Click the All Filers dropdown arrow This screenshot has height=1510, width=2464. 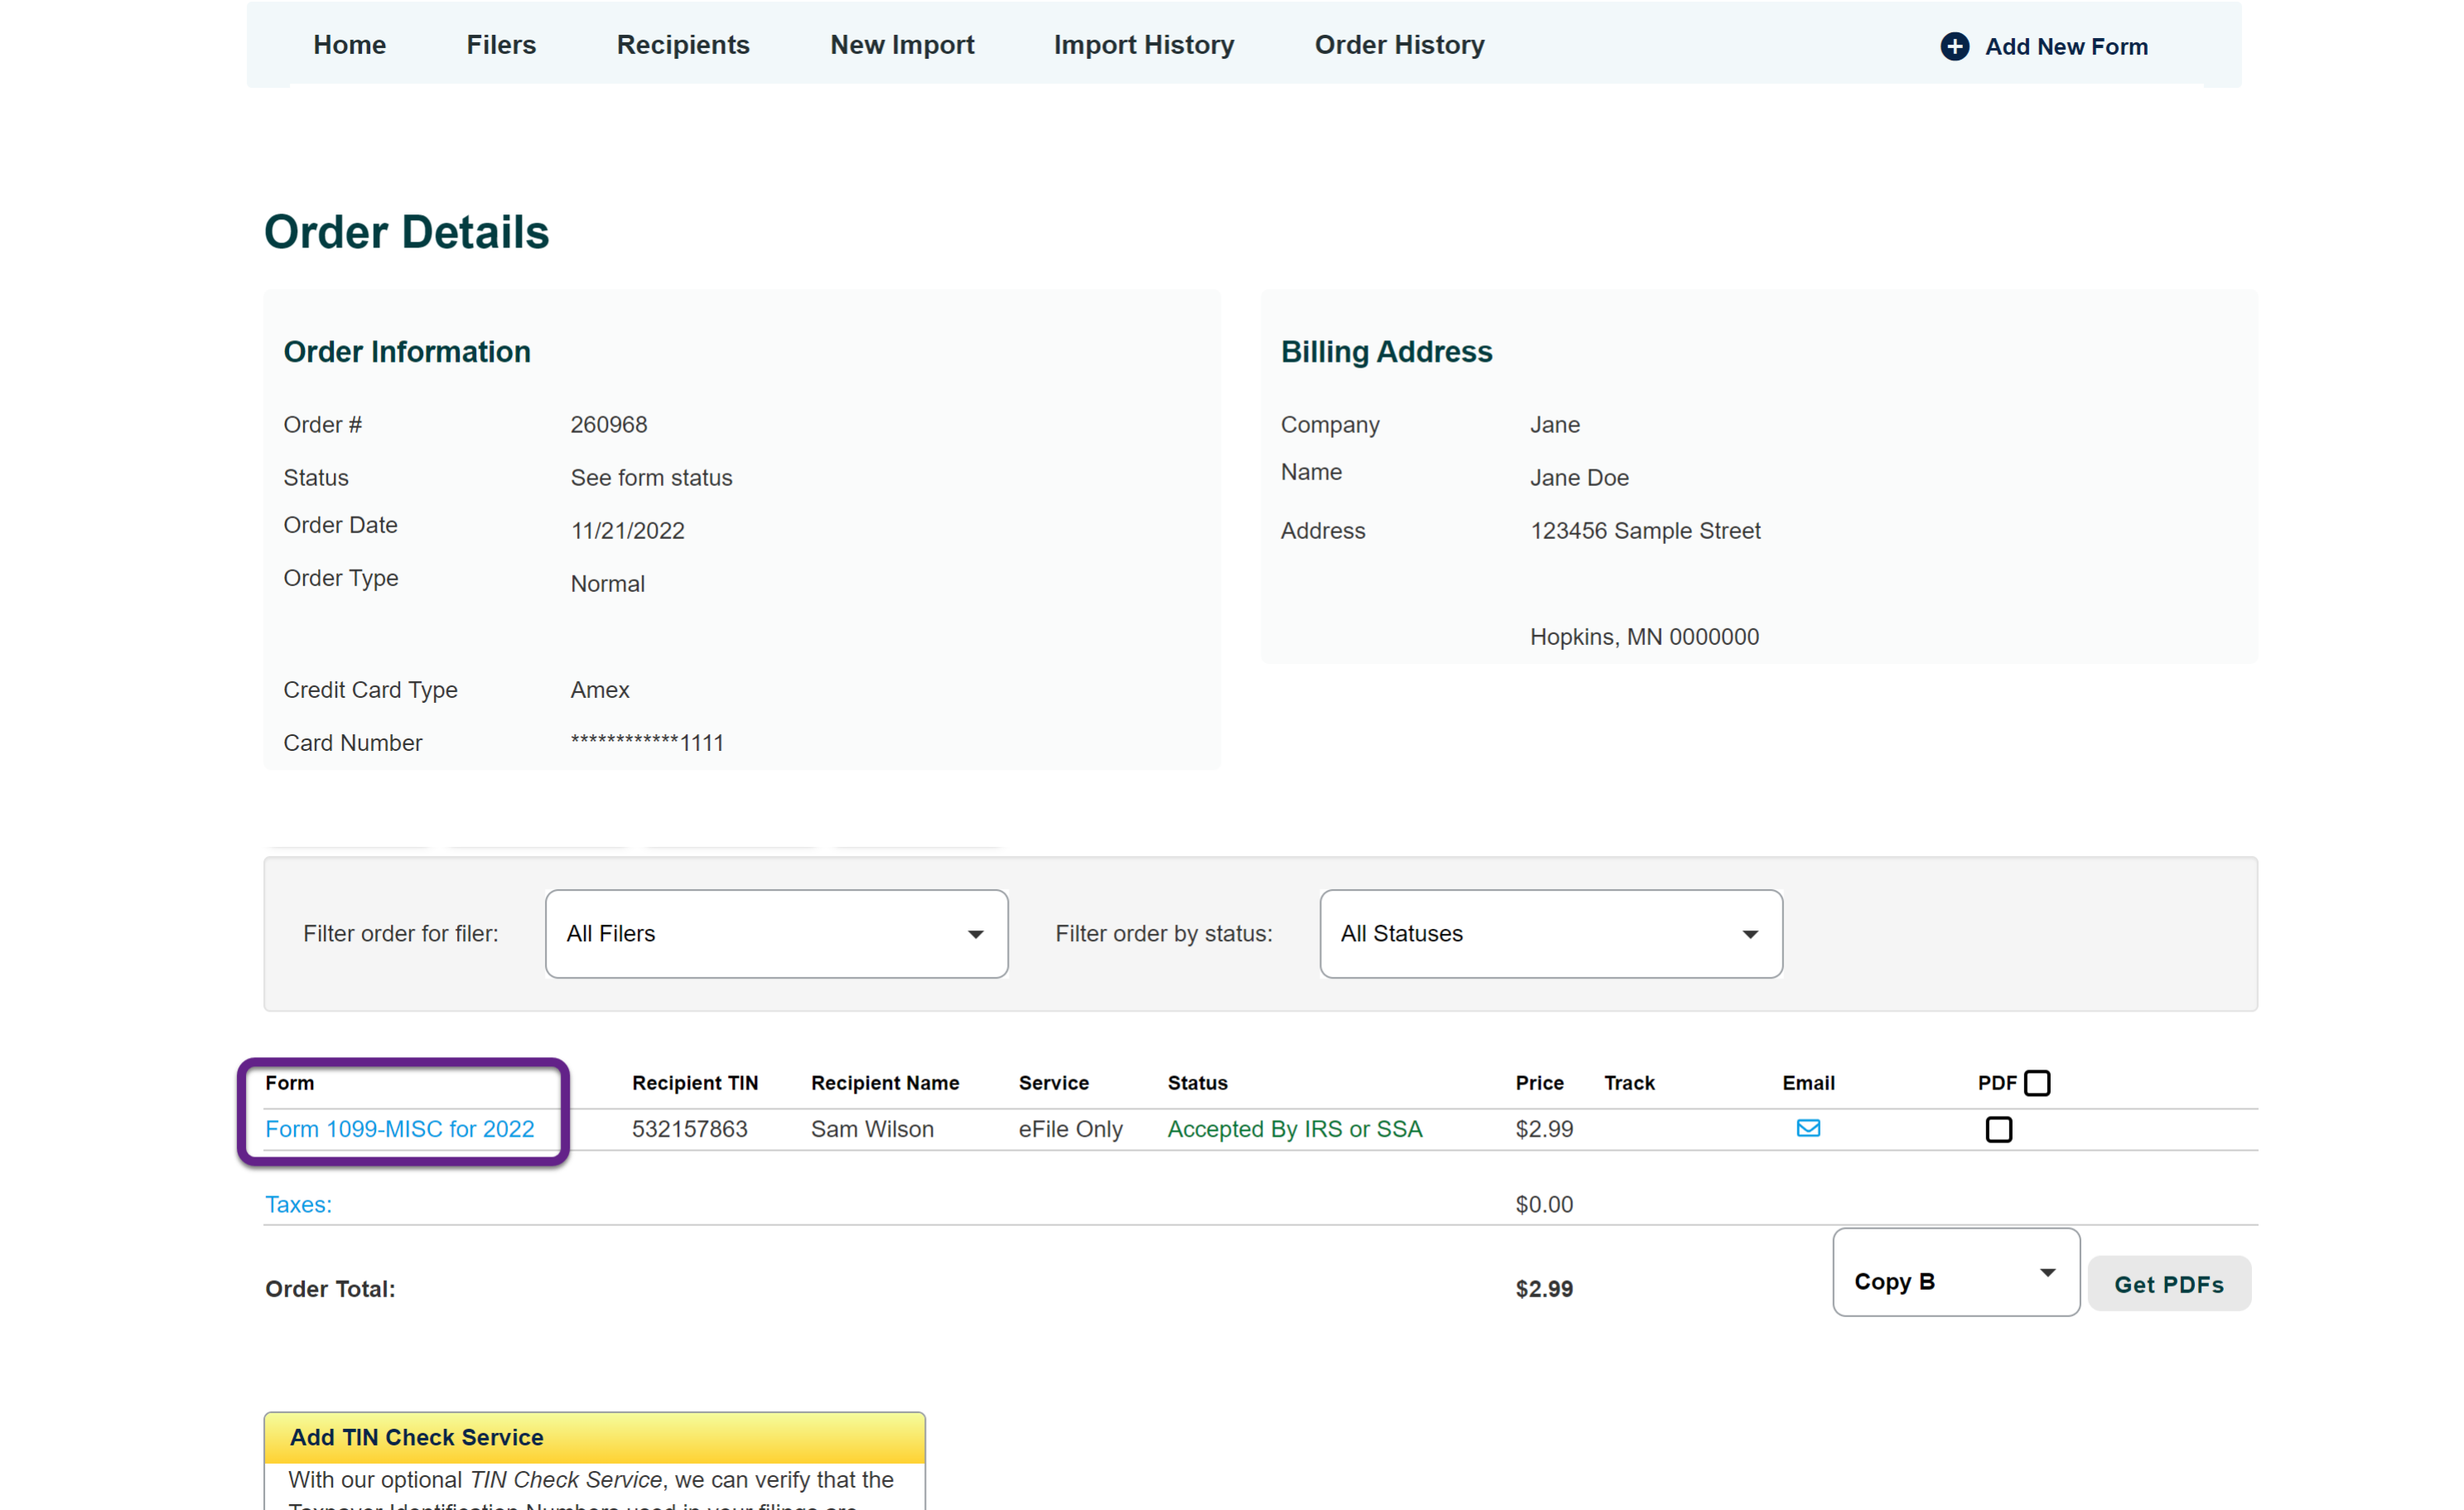tap(975, 935)
